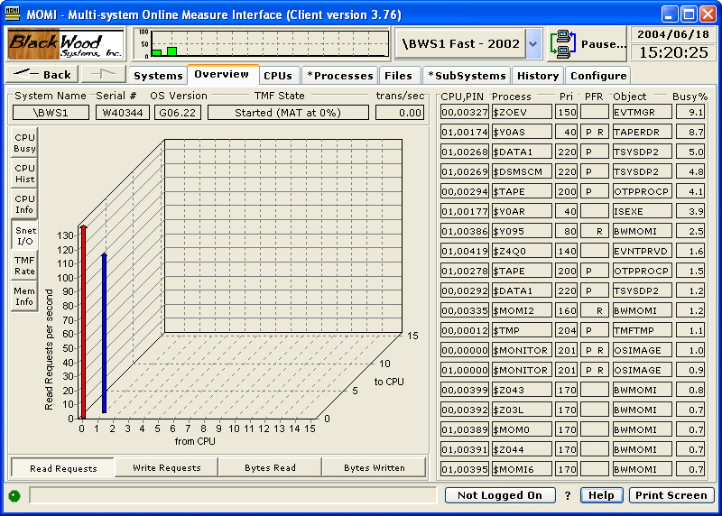722x516 pixels.
Task: Click the System Name field \BWS1
Action: 51,113
